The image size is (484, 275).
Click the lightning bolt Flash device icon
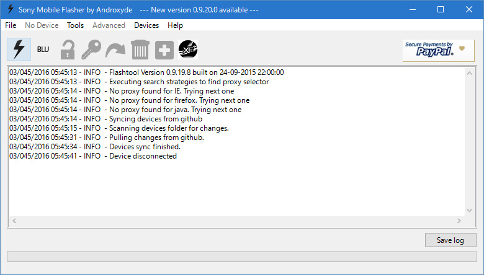pos(19,50)
